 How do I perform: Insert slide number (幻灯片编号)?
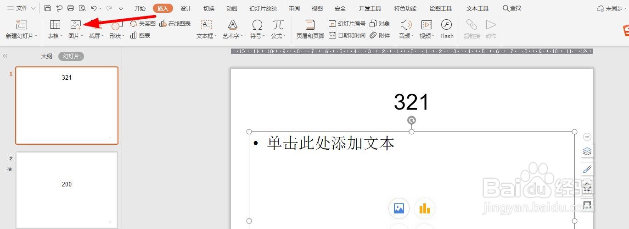pos(347,23)
